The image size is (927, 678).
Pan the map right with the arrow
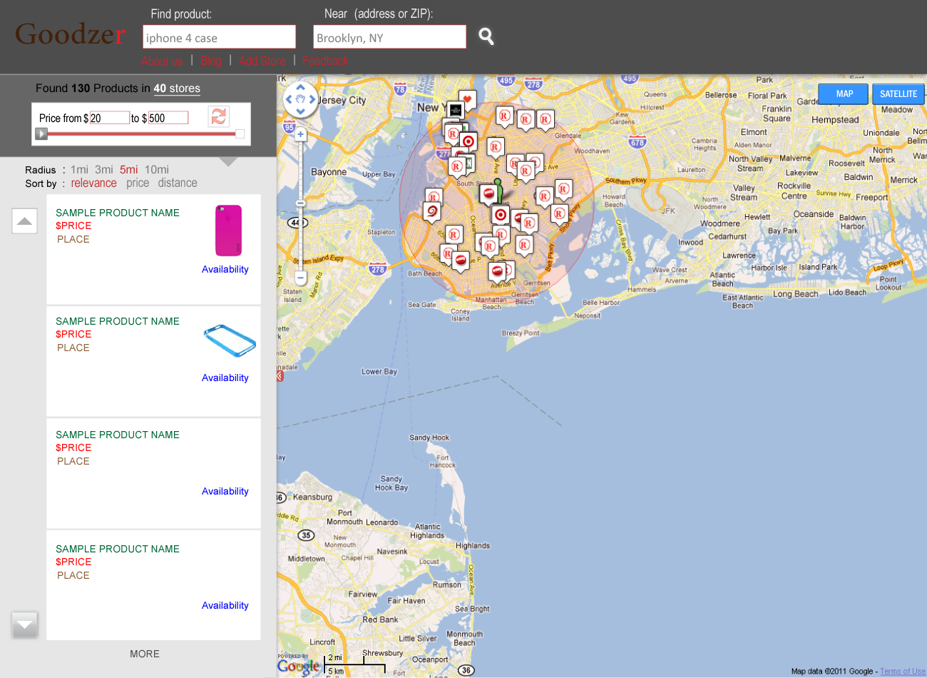(312, 100)
